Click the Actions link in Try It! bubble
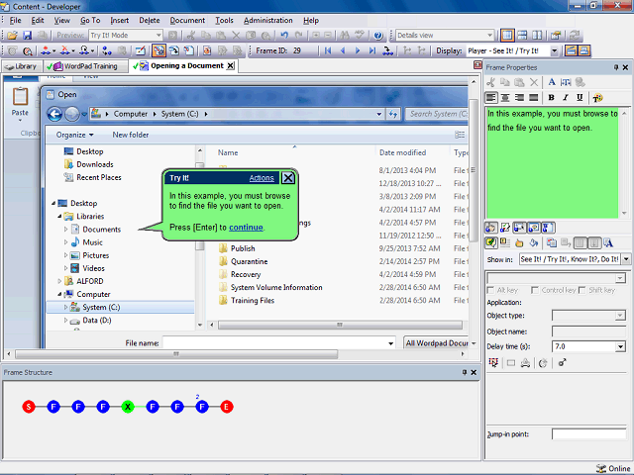The image size is (634, 475). (x=262, y=178)
